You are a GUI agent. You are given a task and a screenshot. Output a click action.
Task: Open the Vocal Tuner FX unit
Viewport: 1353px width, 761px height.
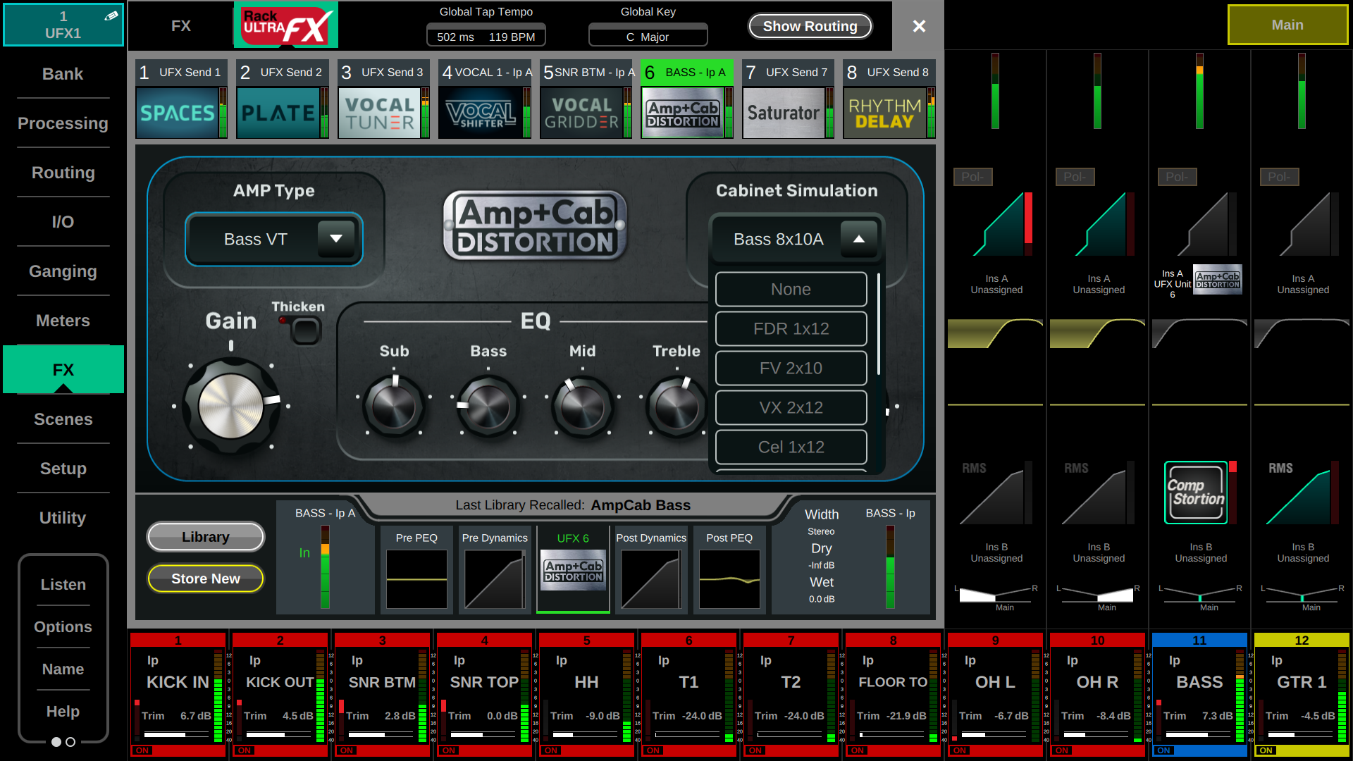pyautogui.click(x=379, y=113)
